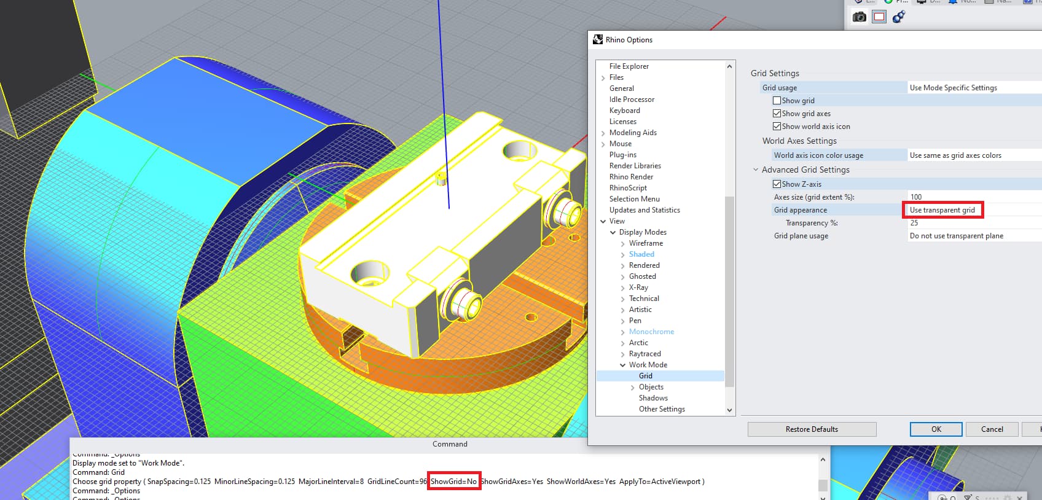Click the Transparency % value field
The image size is (1042, 500).
pyautogui.click(x=974, y=223)
